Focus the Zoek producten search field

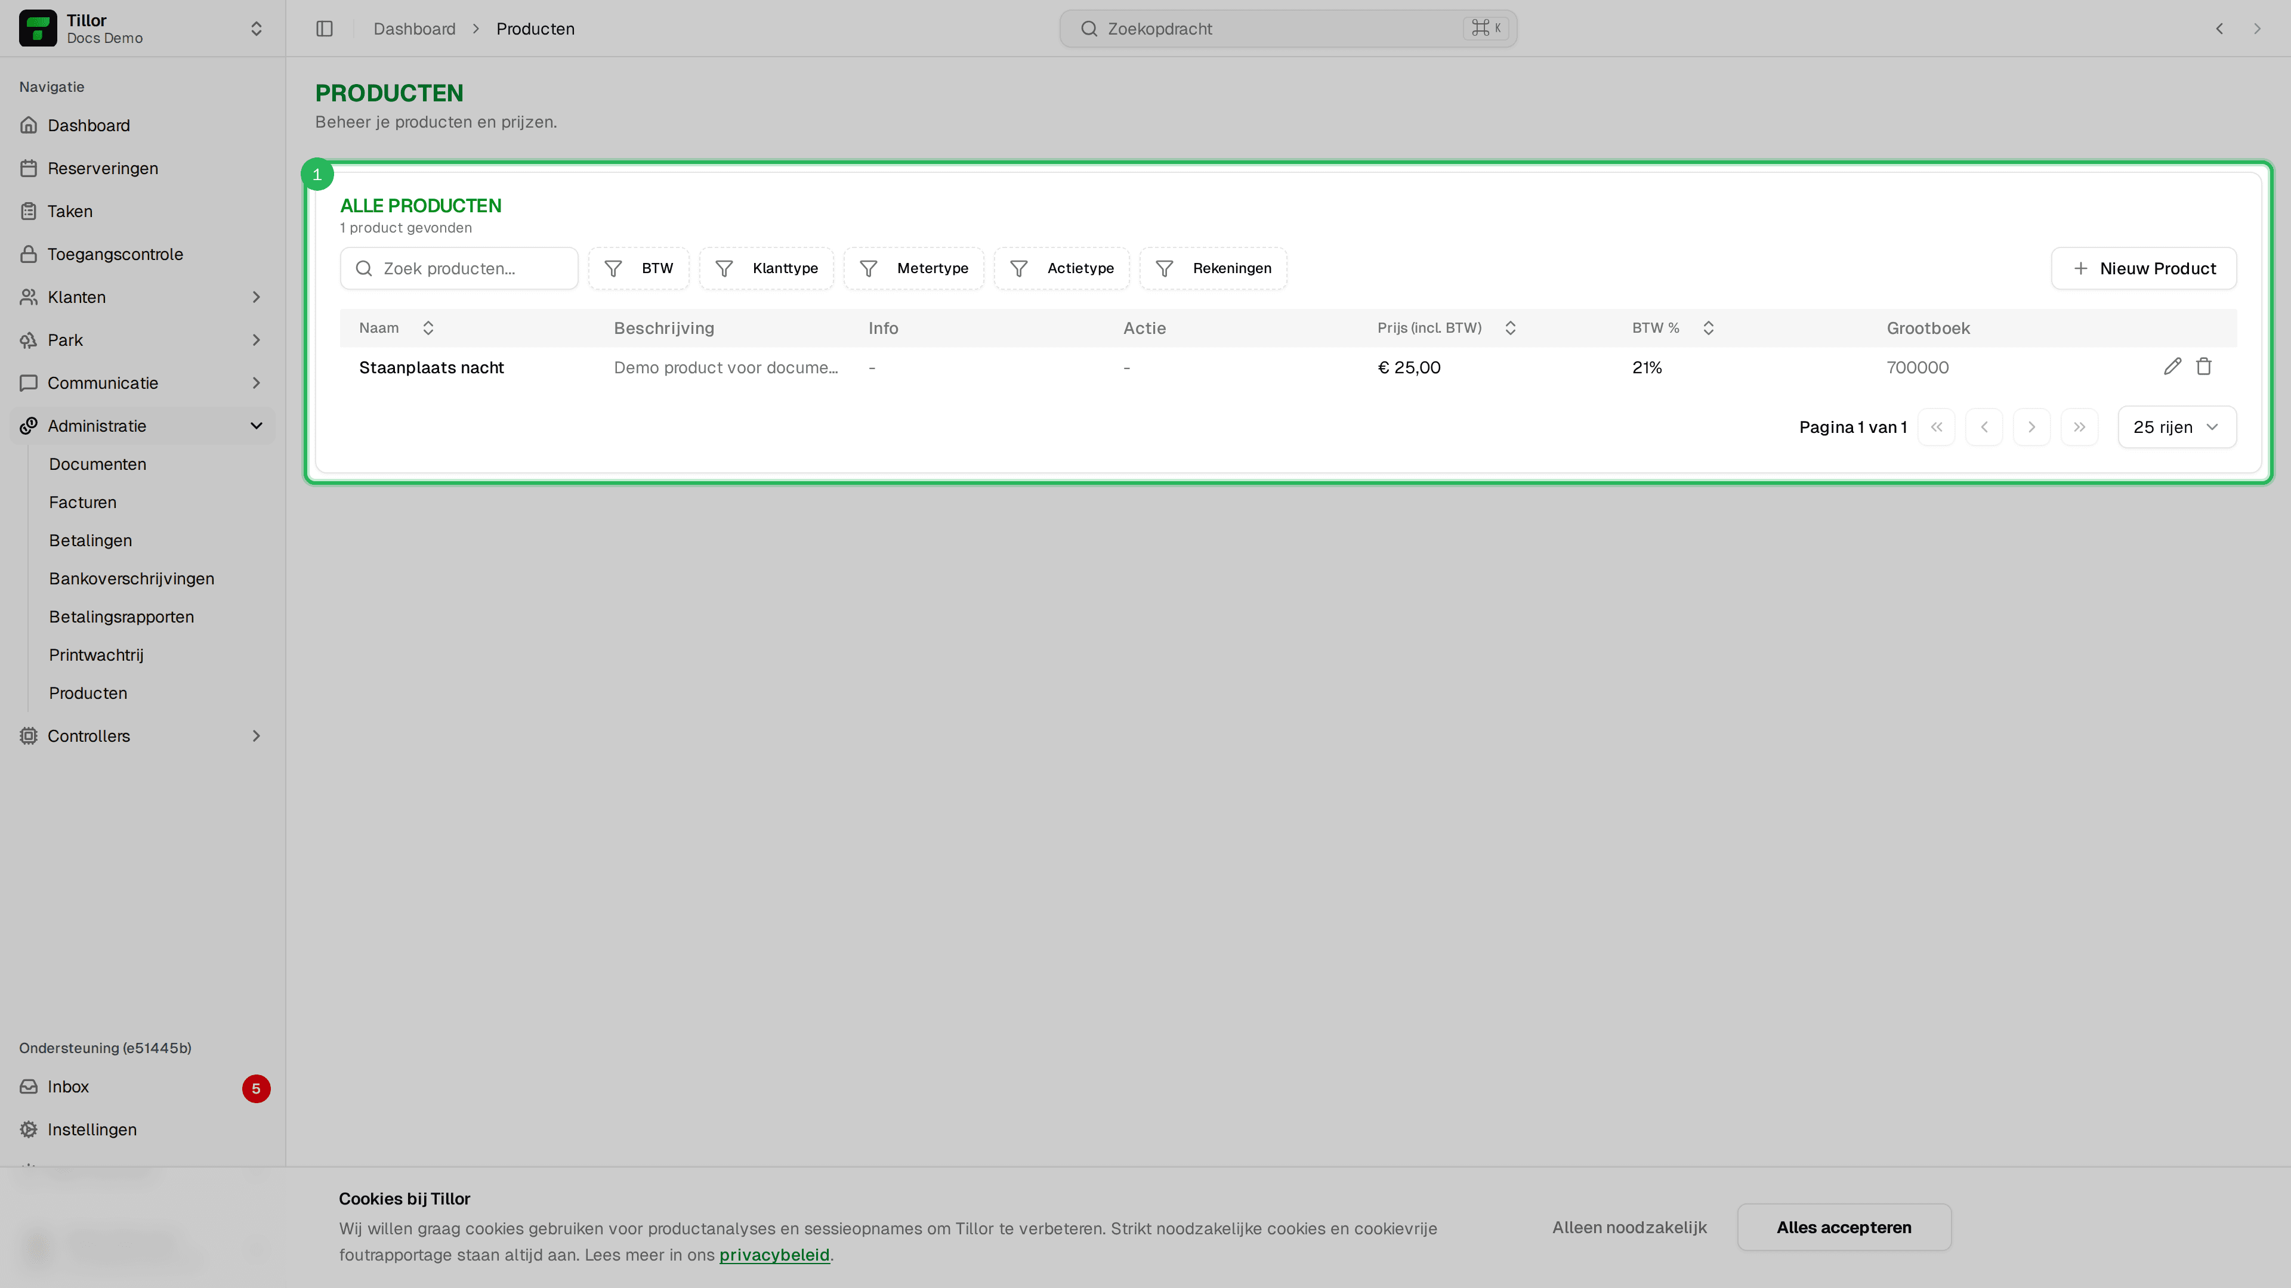tap(459, 268)
